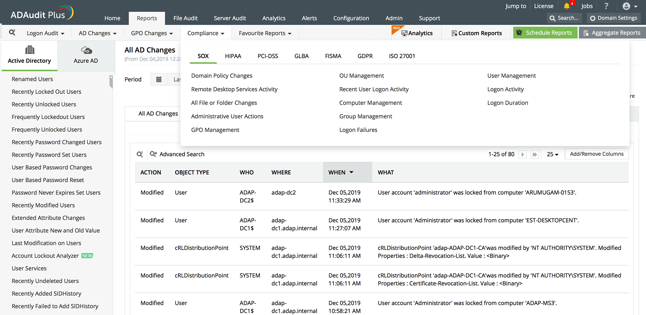View notifications from the bell icon
This screenshot has width=646, height=315.
568,6
